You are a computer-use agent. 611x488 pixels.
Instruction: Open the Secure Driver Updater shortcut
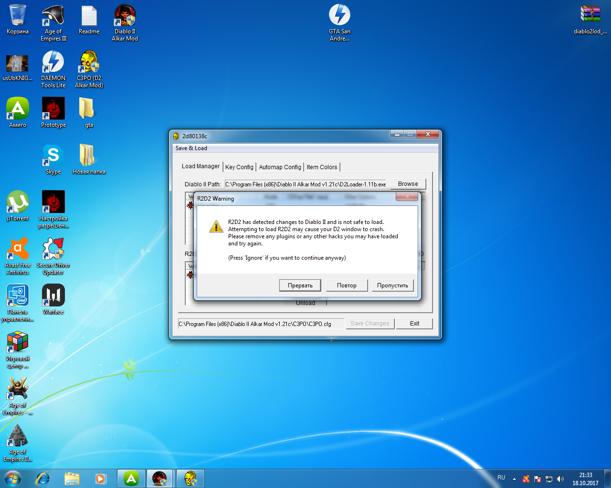[53, 256]
